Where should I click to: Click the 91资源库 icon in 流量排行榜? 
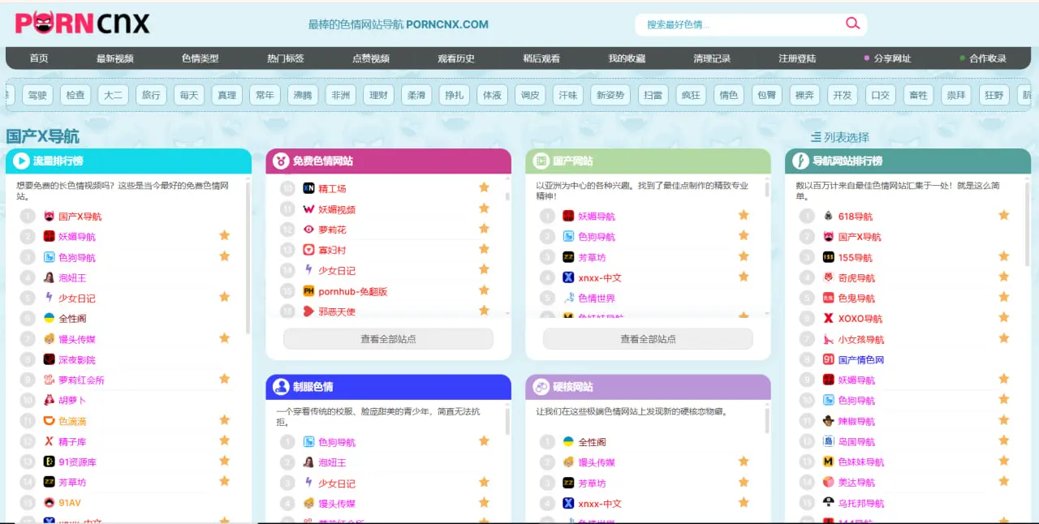[x=50, y=462]
